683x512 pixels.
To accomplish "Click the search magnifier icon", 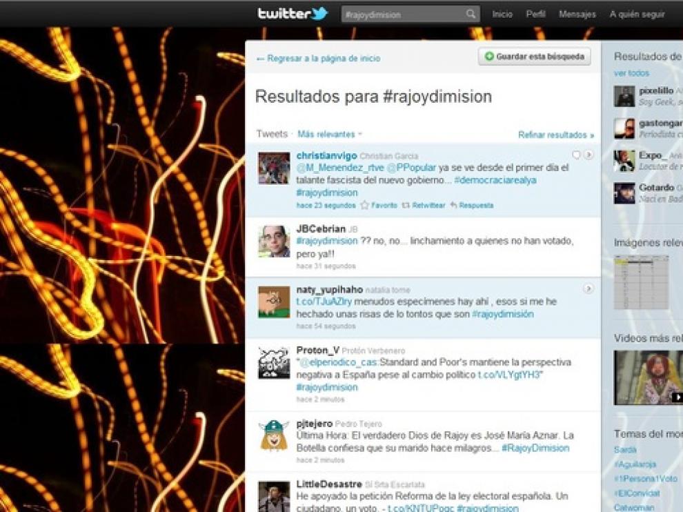I will coord(471,14).
